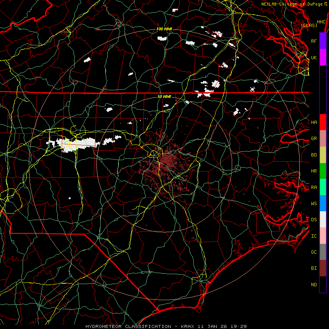Pick the RA light green legend swatch
329x329 pixels.
323,187
